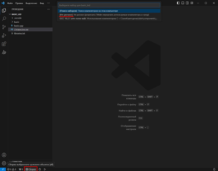Screen dimensions: 218x171
Task: Open the Explorer view in activity bar
Action: tap(4, 10)
